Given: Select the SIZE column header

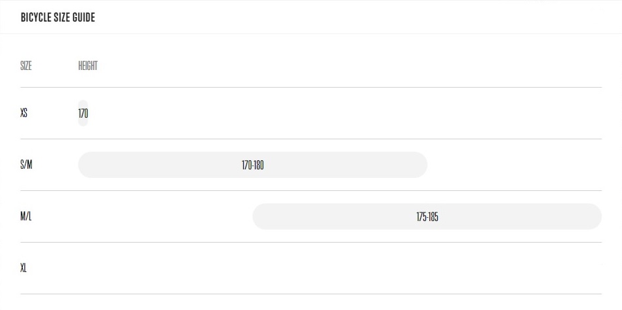Looking at the screenshot, I should pos(26,65).
